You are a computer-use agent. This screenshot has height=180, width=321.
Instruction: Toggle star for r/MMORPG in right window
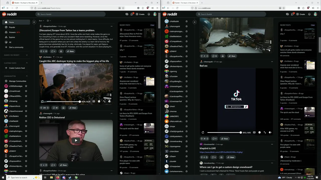187,116
